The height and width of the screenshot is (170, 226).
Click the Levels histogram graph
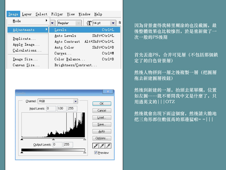(53, 125)
